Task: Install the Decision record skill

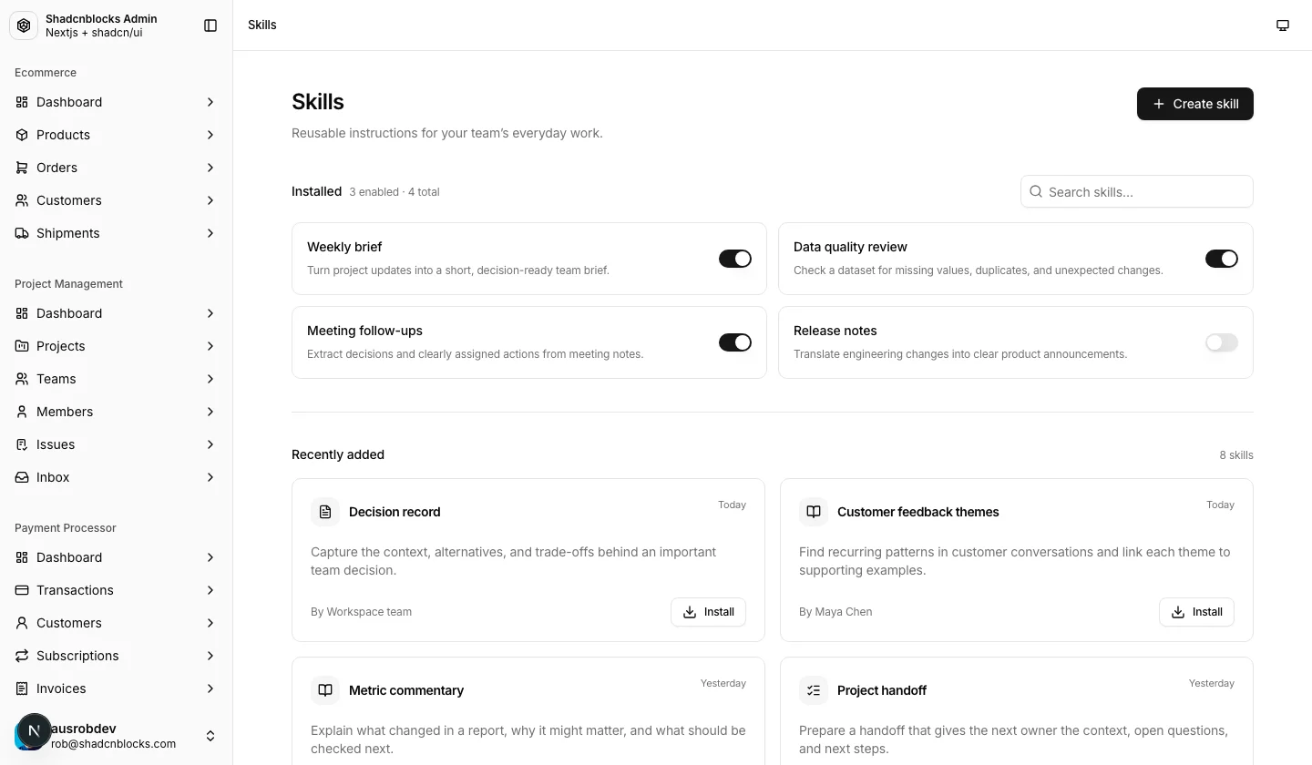Action: pos(708,612)
